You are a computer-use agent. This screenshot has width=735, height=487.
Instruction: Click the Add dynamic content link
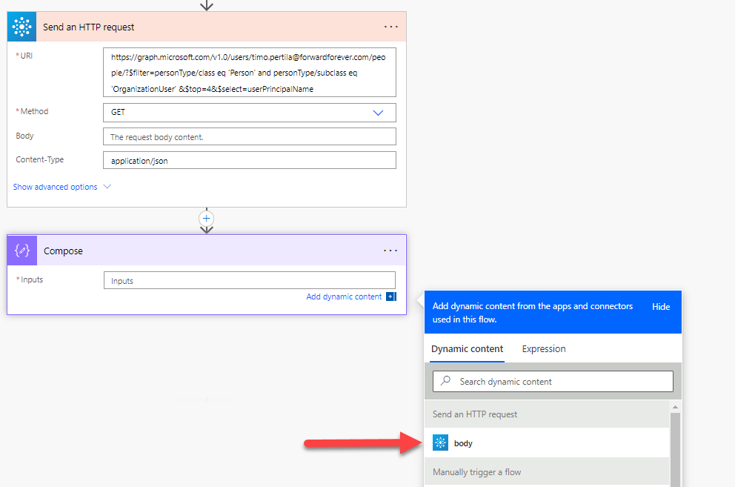pos(344,296)
